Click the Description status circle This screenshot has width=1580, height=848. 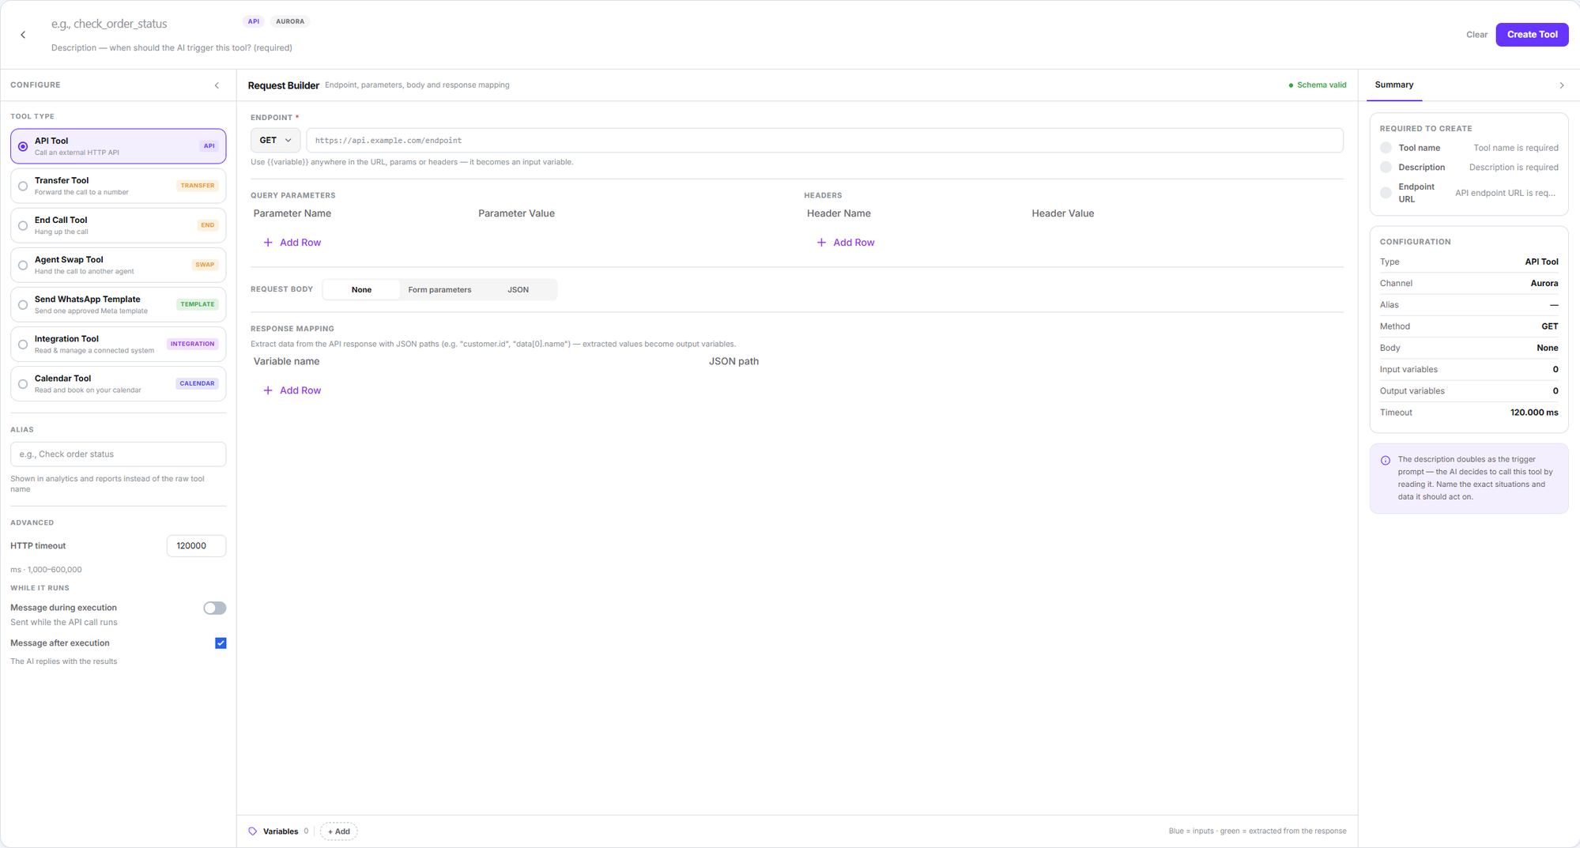point(1386,167)
